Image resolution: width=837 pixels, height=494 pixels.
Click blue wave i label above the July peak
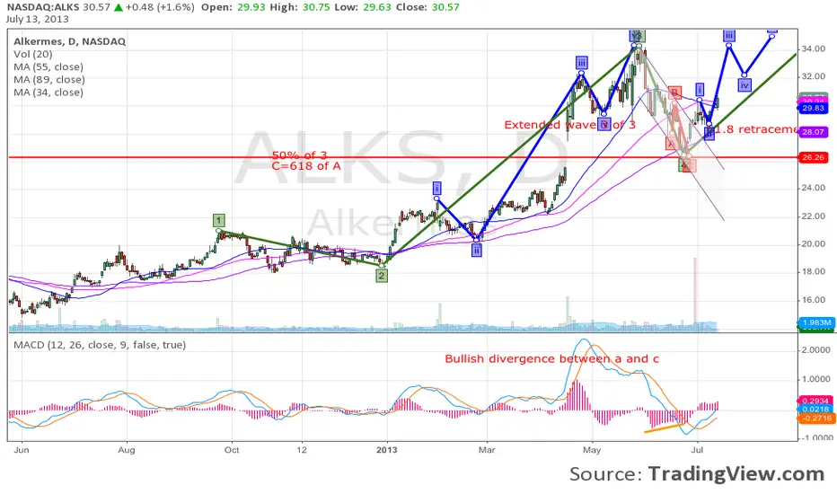(700, 89)
